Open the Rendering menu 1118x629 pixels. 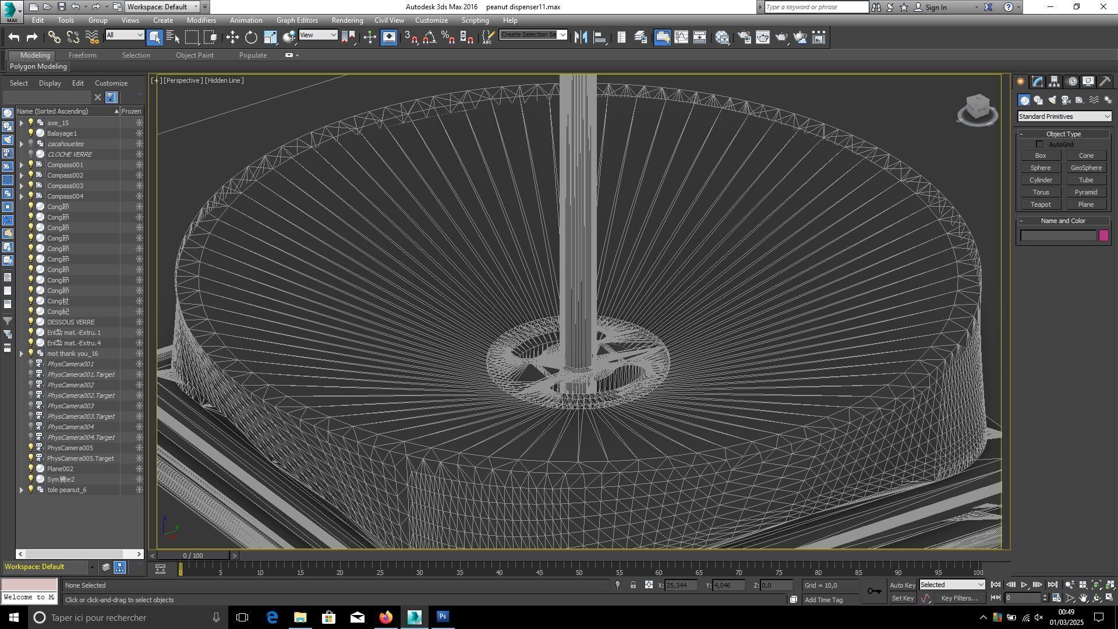pyautogui.click(x=347, y=20)
